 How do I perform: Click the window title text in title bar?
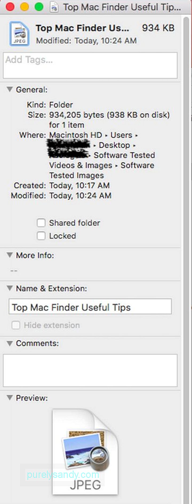(122, 7)
